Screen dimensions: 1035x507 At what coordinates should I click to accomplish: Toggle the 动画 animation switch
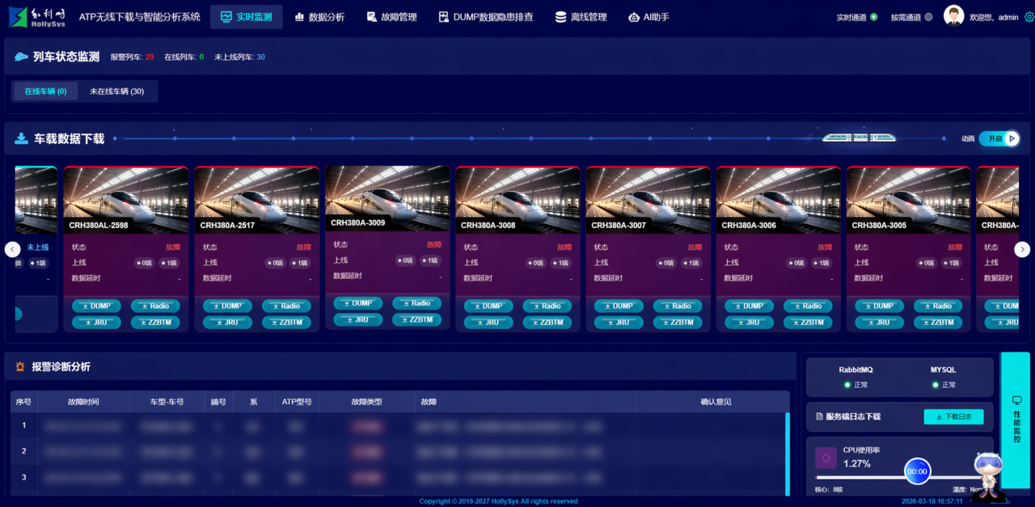pos(999,139)
